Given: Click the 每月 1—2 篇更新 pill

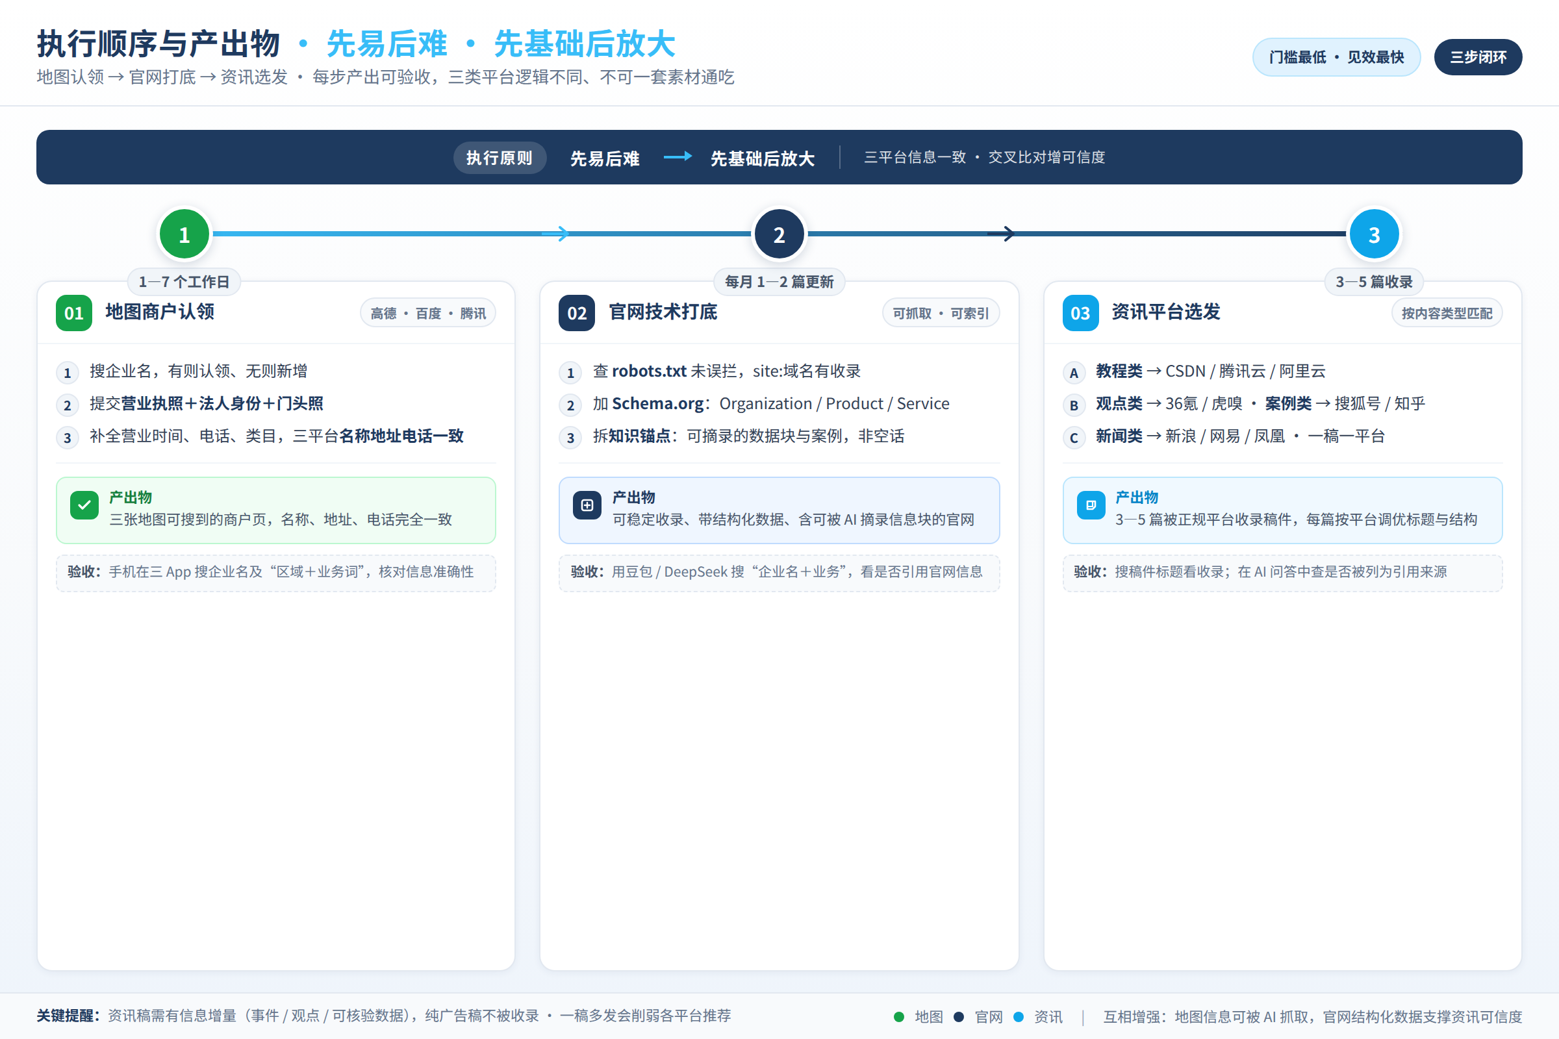Looking at the screenshot, I should tap(779, 282).
